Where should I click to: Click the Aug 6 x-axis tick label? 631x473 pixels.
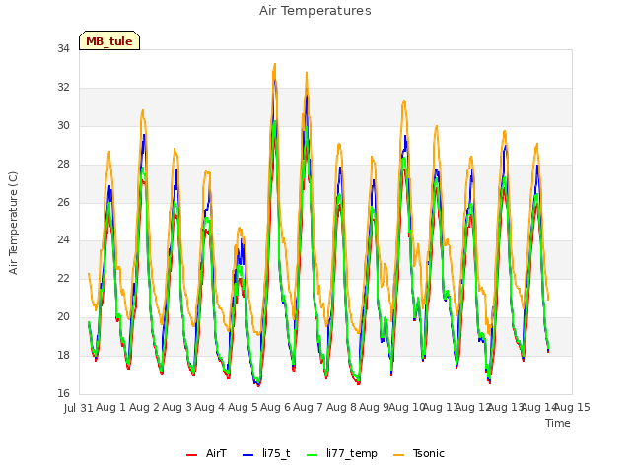[x=275, y=407]
